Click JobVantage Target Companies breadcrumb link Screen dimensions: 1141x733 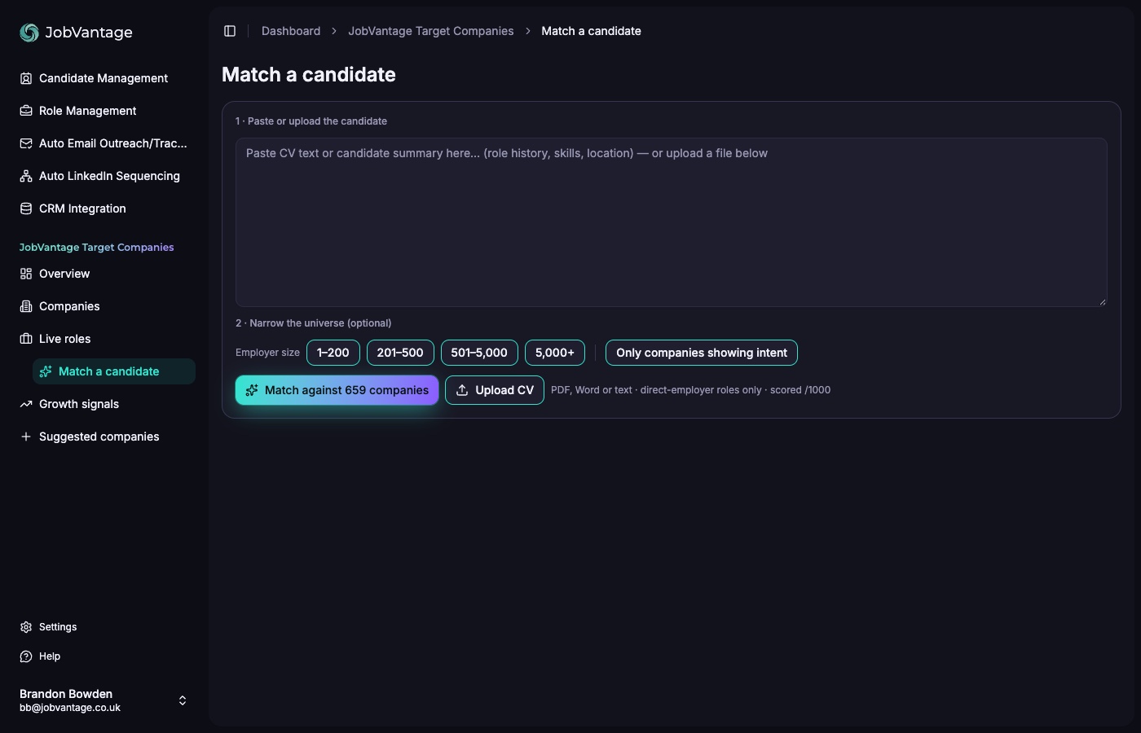click(431, 31)
